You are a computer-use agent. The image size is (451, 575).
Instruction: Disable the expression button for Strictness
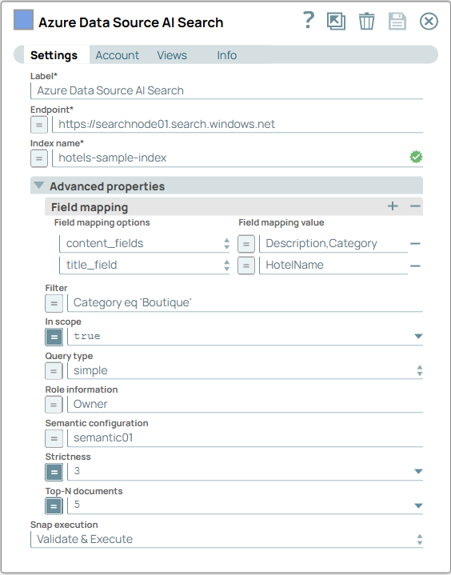54,472
